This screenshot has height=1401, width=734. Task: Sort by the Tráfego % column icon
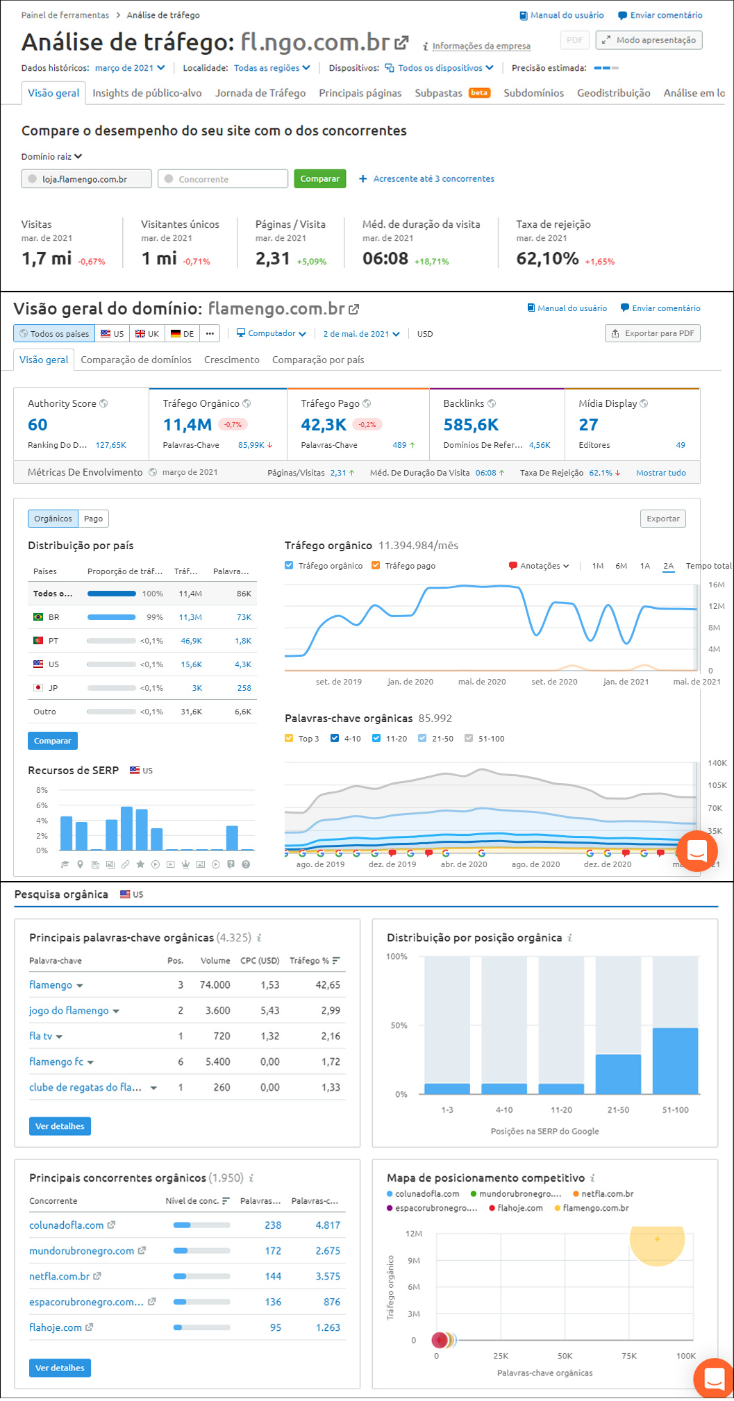tap(336, 961)
